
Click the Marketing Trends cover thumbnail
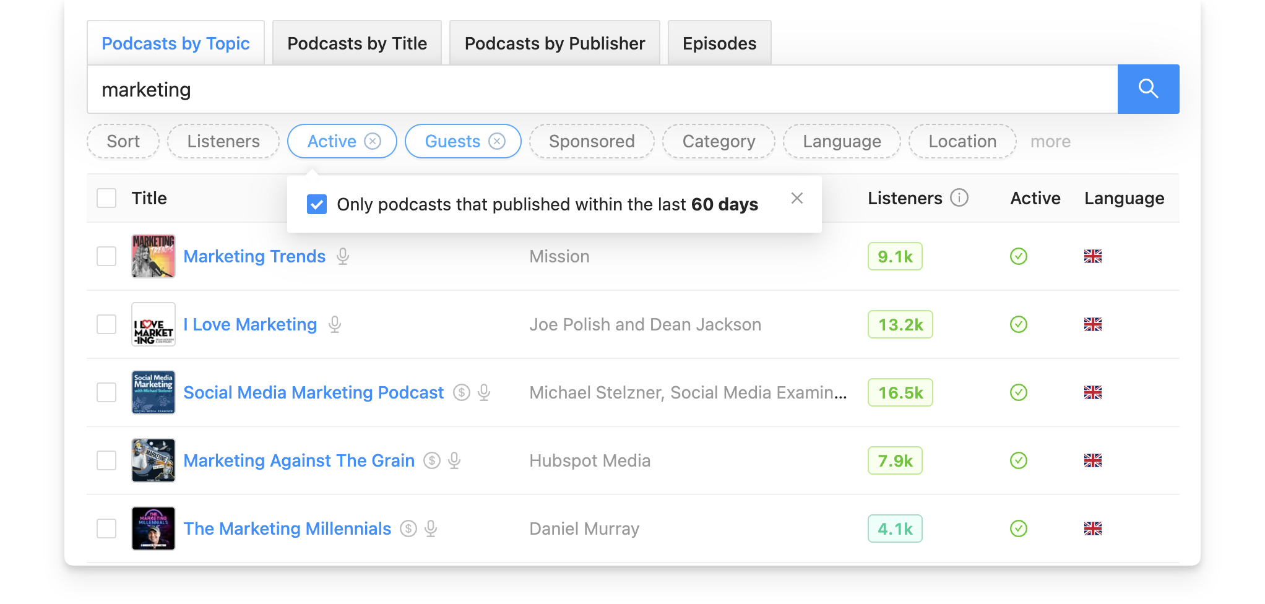tap(153, 256)
